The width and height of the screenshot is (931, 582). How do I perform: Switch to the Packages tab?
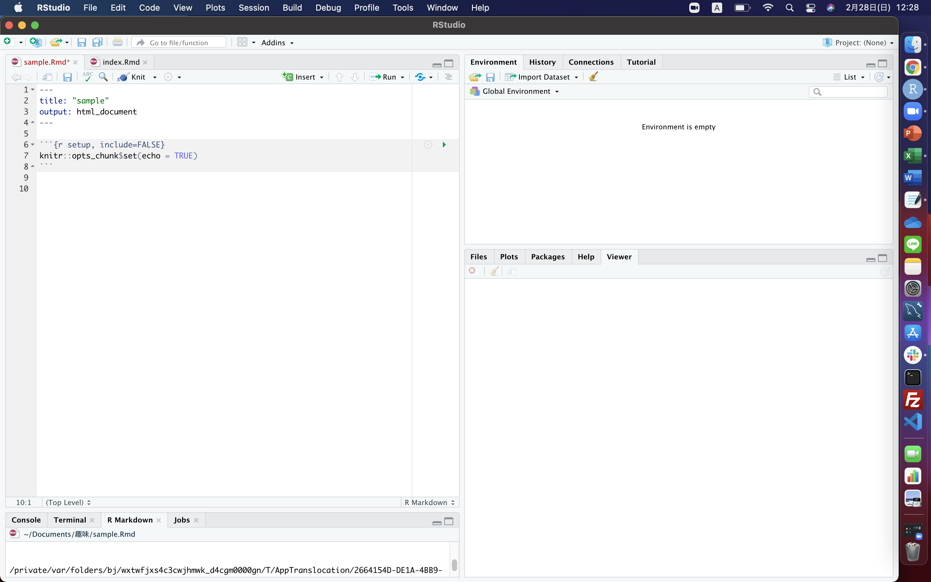click(548, 257)
